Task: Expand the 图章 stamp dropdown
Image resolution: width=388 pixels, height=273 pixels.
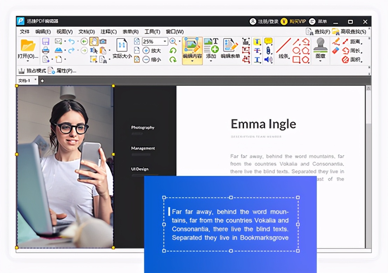Action: pyautogui.click(x=320, y=61)
